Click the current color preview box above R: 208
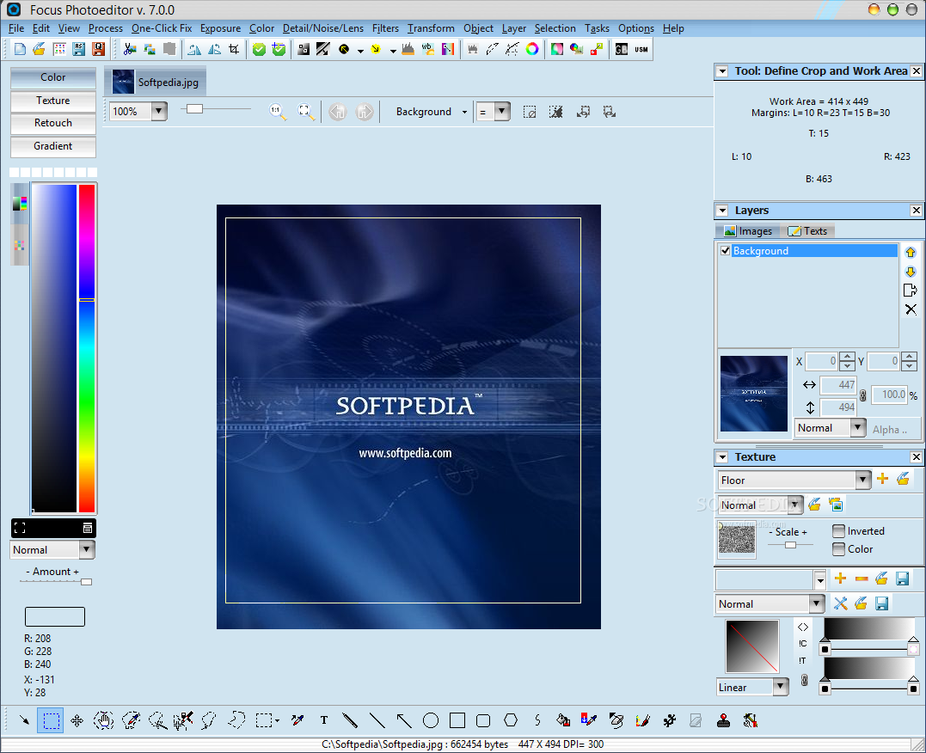The image size is (926, 753). [55, 616]
